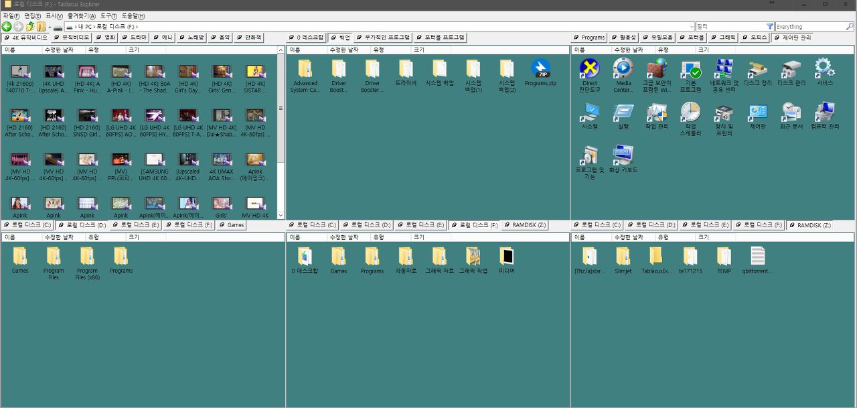The image size is (857, 408).
Task: Switch to the 0 데스크탑 tab
Action: 307,38
